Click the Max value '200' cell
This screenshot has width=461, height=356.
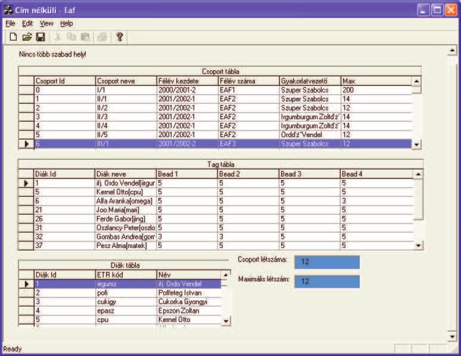pos(376,90)
